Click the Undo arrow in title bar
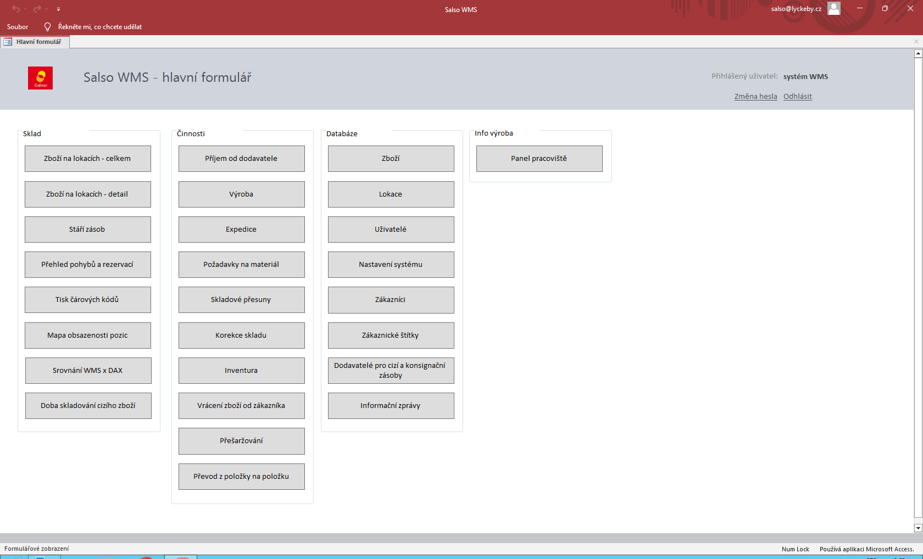The height and width of the screenshot is (559, 923). (15, 9)
